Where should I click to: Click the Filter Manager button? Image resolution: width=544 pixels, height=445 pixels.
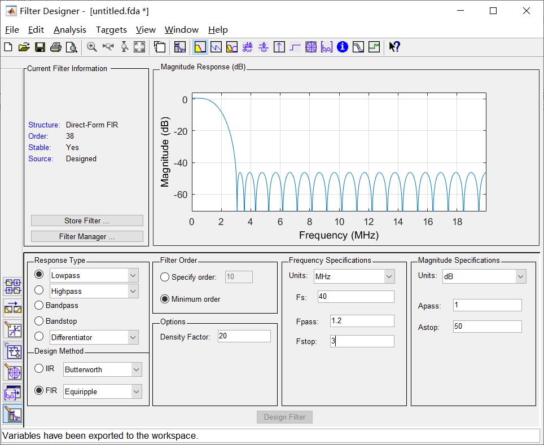coord(87,236)
